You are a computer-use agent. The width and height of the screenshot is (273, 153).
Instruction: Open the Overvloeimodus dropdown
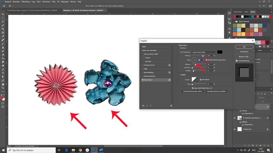coord(204,52)
